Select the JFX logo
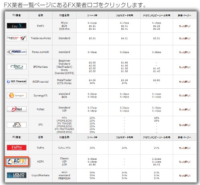Screen dimensions: 200x185 (16, 125)
